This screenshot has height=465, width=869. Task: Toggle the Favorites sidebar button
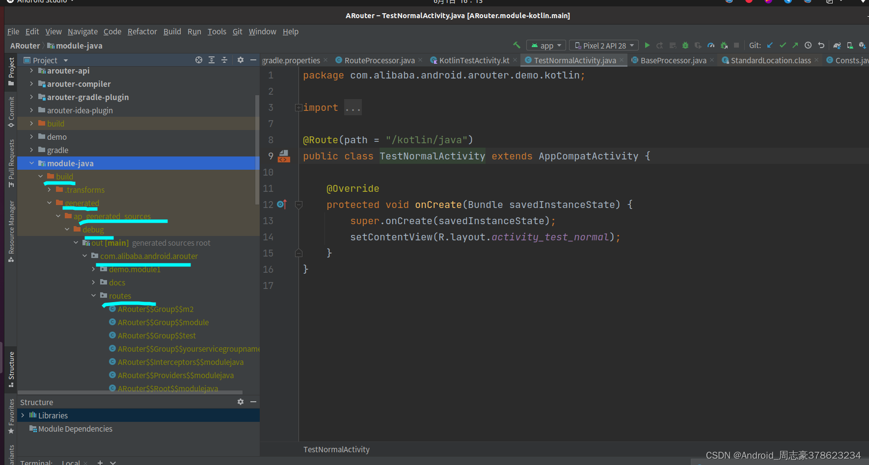click(11, 416)
